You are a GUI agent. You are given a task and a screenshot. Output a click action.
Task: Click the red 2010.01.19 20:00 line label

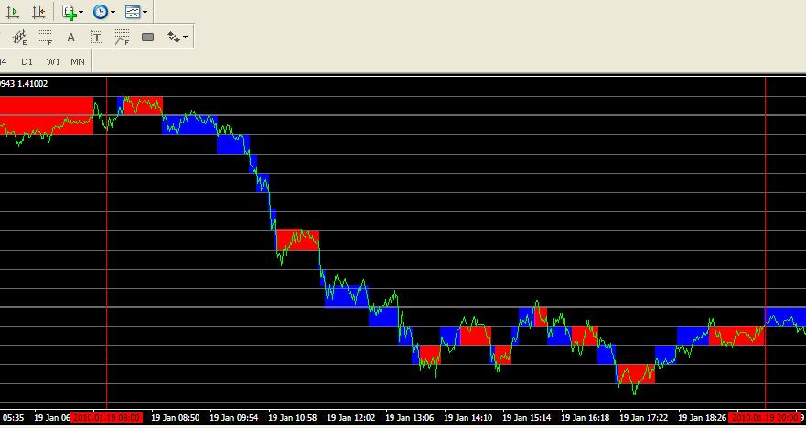(766, 417)
